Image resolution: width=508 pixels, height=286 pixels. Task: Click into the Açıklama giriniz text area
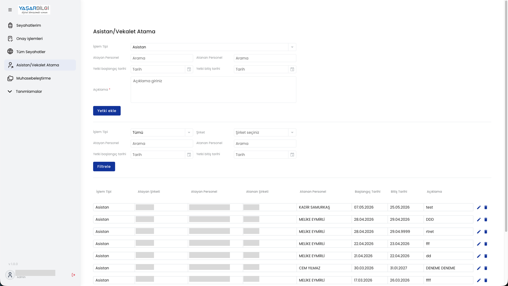pos(213,90)
